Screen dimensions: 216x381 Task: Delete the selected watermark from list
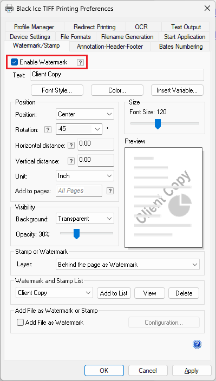tap(184, 293)
